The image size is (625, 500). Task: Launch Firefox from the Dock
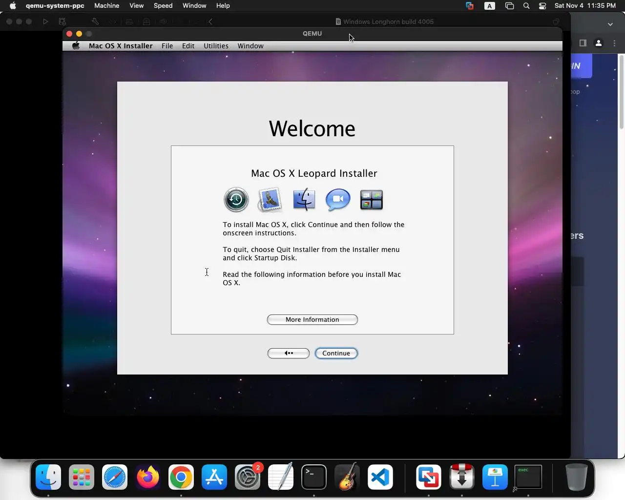point(148,477)
